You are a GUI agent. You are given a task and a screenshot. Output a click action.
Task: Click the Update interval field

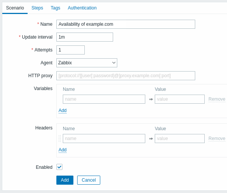[x=85, y=37]
